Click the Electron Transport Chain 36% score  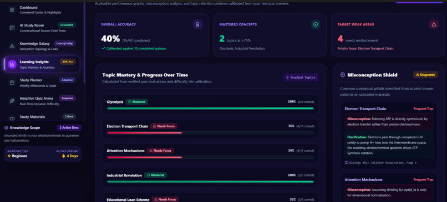click(291, 126)
